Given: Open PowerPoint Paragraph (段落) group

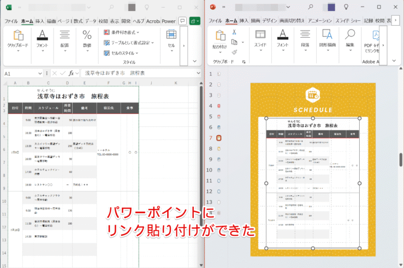Looking at the screenshot, I should coord(305,41).
